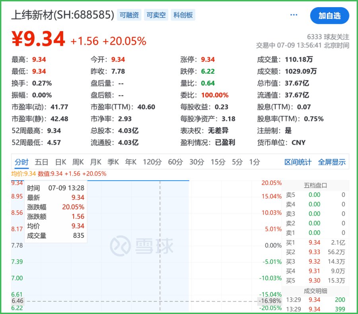The width and height of the screenshot is (358, 314).
Task: Click the three-dot more options icon
Action: tap(294, 15)
